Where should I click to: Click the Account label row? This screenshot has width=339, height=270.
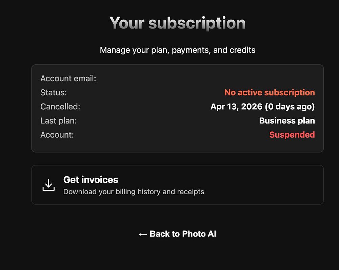57,135
